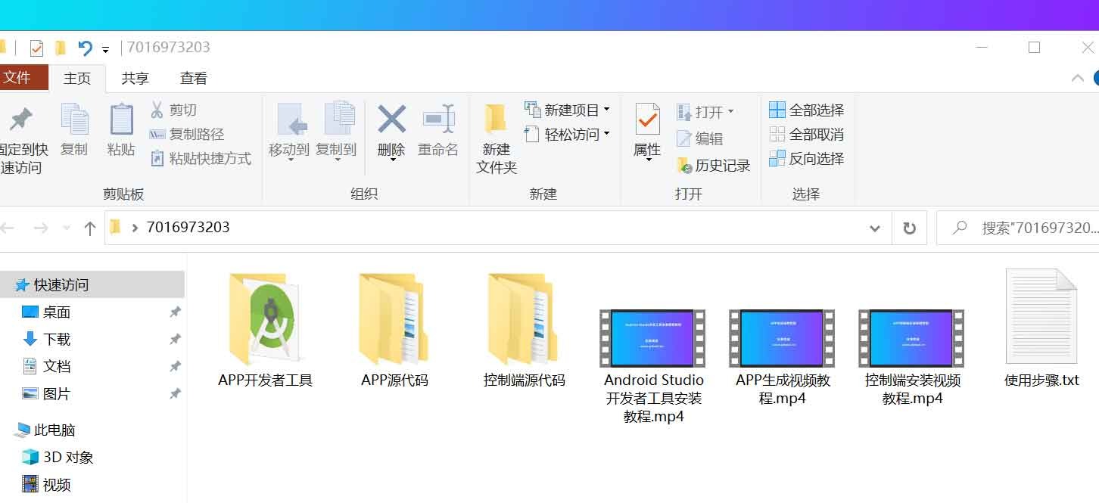Switch to the View (查看) ribbon tab

click(194, 78)
